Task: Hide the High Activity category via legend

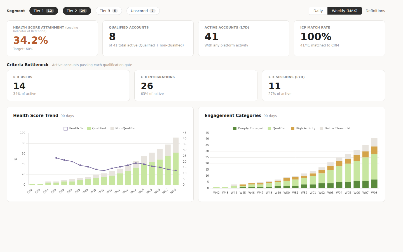Action: (303, 128)
